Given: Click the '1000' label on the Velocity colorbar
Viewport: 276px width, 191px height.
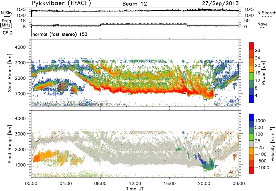Looking at the screenshot, I should pyautogui.click(x=260, y=121).
